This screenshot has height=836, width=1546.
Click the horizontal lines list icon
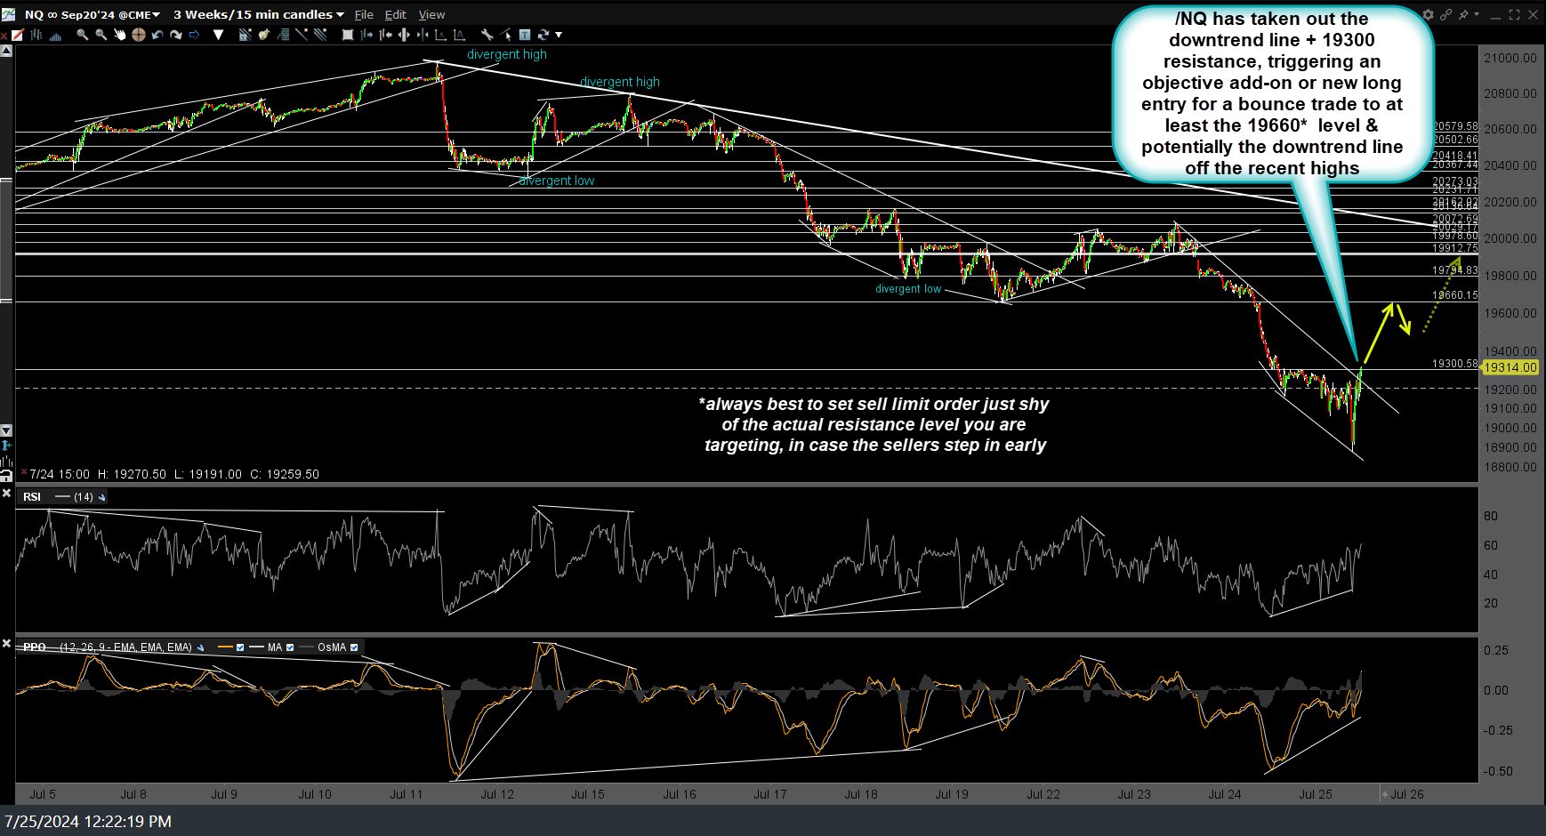(x=283, y=35)
